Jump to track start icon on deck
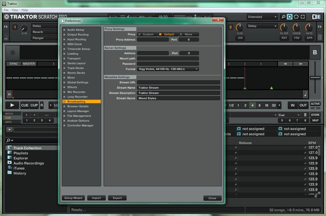This screenshot has width=326, height=216. point(9,94)
